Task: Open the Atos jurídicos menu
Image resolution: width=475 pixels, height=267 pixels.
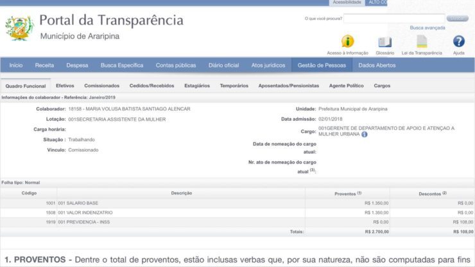Action: (x=268, y=65)
